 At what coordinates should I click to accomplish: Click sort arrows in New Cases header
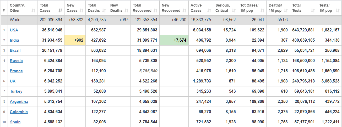click(82, 10)
